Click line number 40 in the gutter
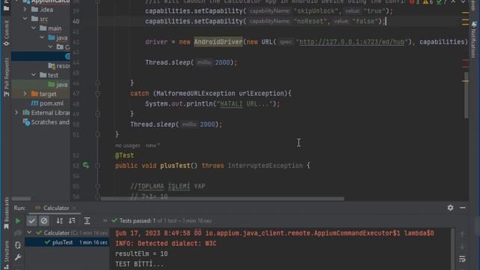Screen dimensions: 480x270 click(x=76, y=21)
